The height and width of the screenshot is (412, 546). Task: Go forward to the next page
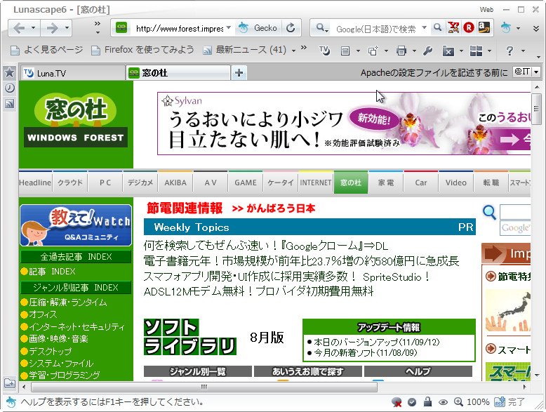52,28
